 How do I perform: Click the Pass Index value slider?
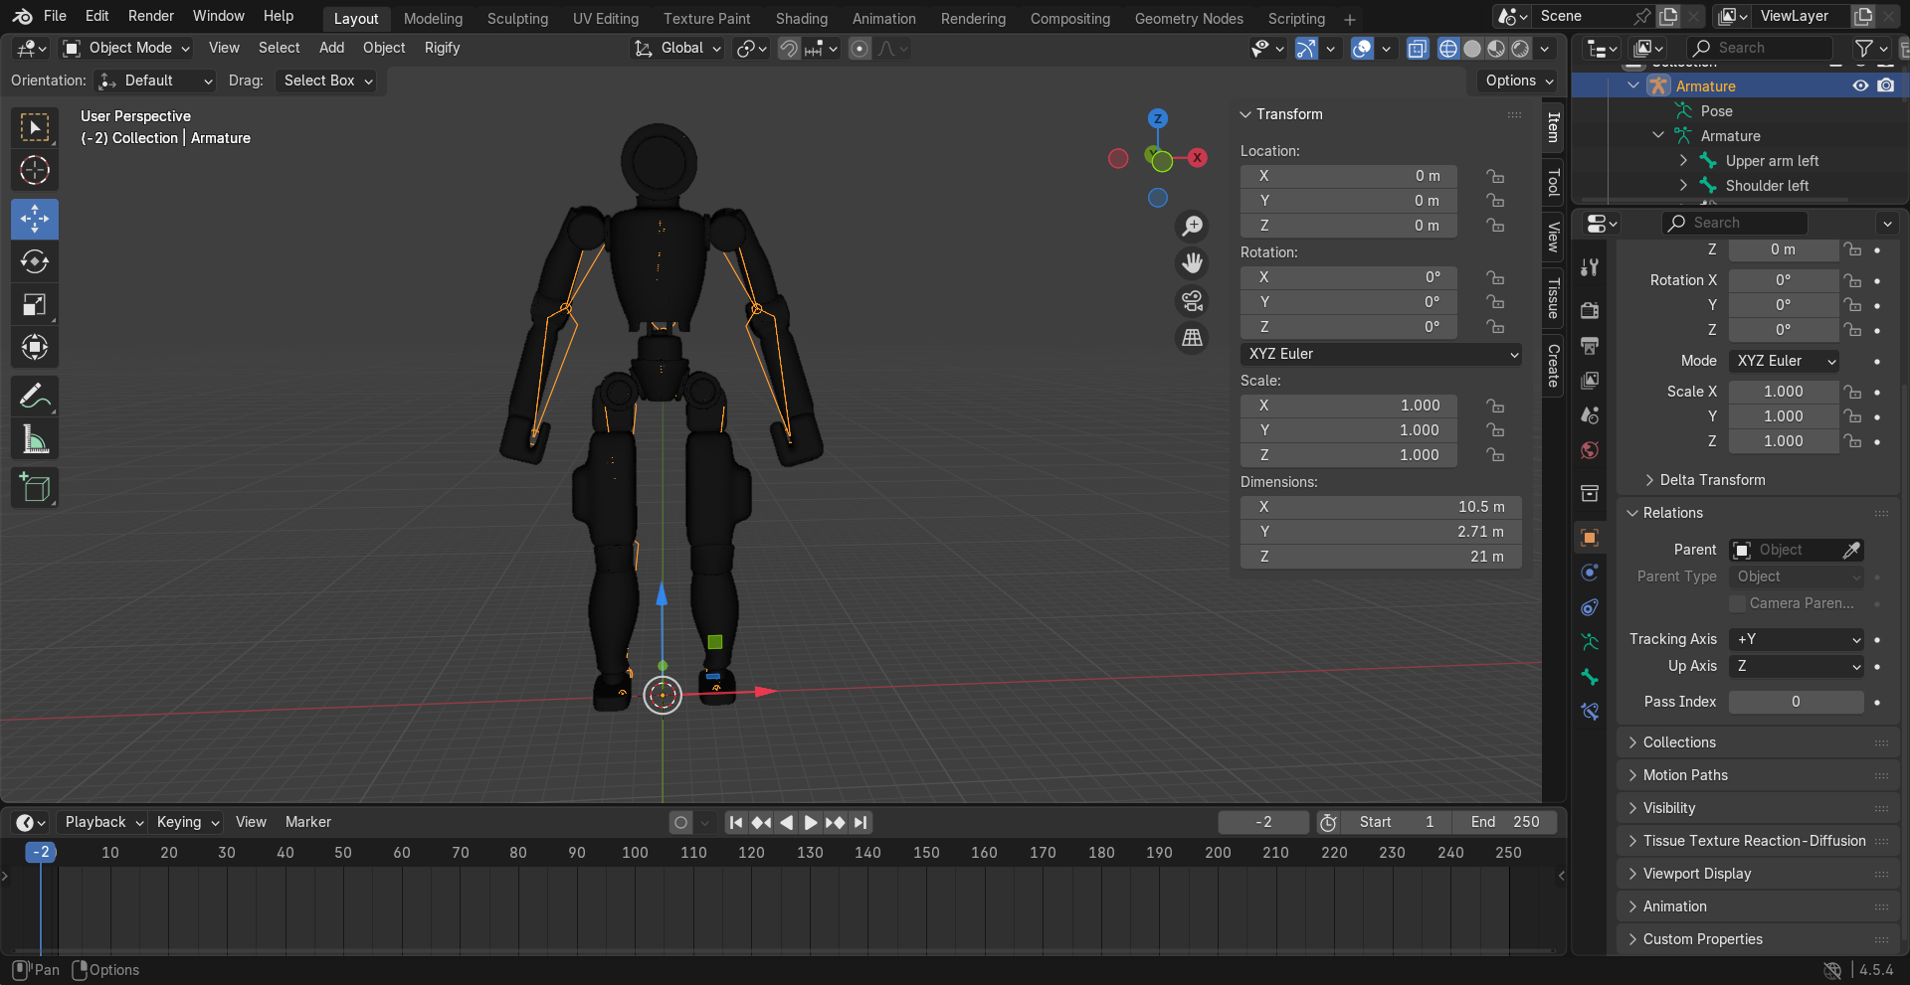(x=1796, y=702)
